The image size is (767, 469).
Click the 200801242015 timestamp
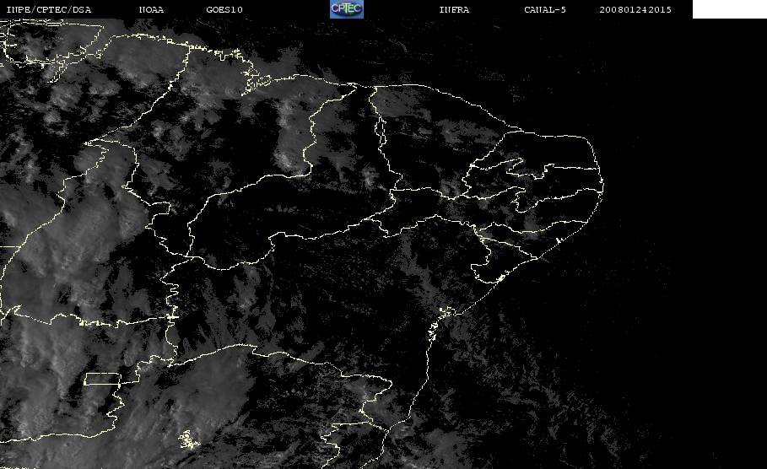coord(635,10)
